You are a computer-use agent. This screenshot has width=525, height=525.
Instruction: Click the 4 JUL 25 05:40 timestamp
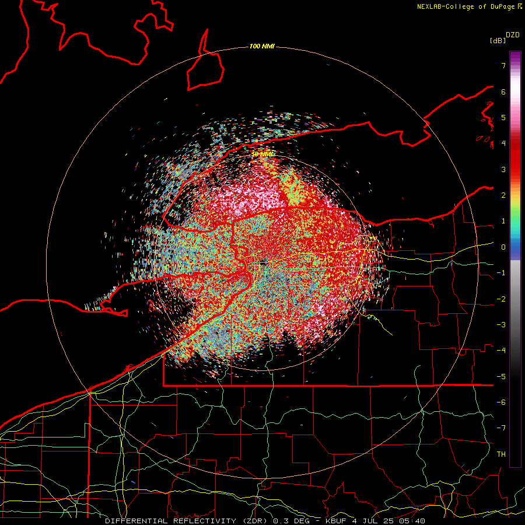[388, 521]
